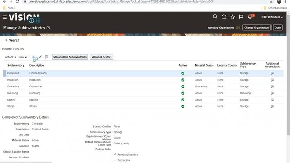Viewport: 290px width, 163px height.
Task: Open the View dropdown menu
Action: (23, 57)
